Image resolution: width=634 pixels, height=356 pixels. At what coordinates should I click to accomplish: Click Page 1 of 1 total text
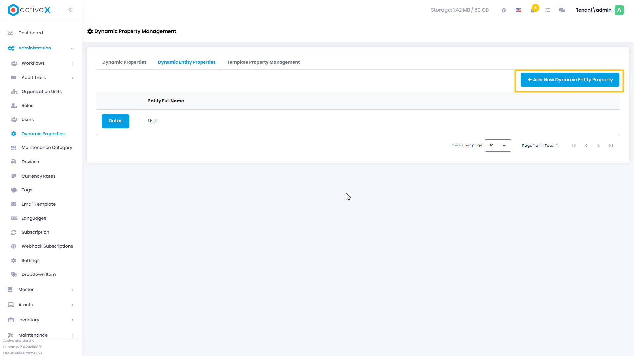540,146
